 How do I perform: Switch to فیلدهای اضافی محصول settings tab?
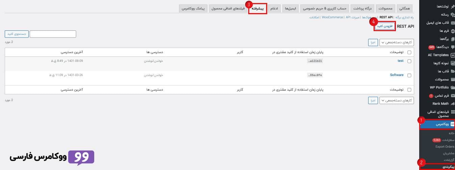coord(228,8)
